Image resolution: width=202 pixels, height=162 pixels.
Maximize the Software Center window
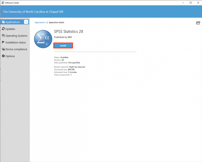click(x=191, y=3)
